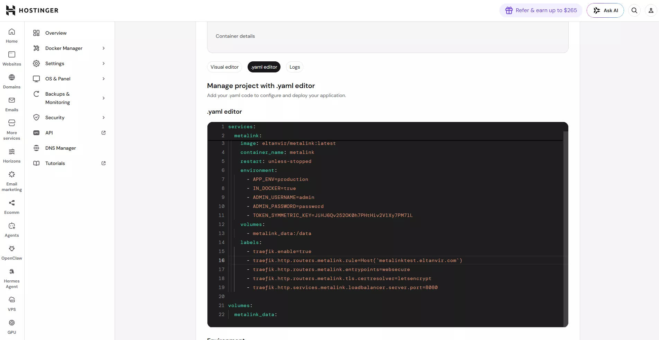Open the Ecomm icon
659x340 pixels.
(12, 203)
